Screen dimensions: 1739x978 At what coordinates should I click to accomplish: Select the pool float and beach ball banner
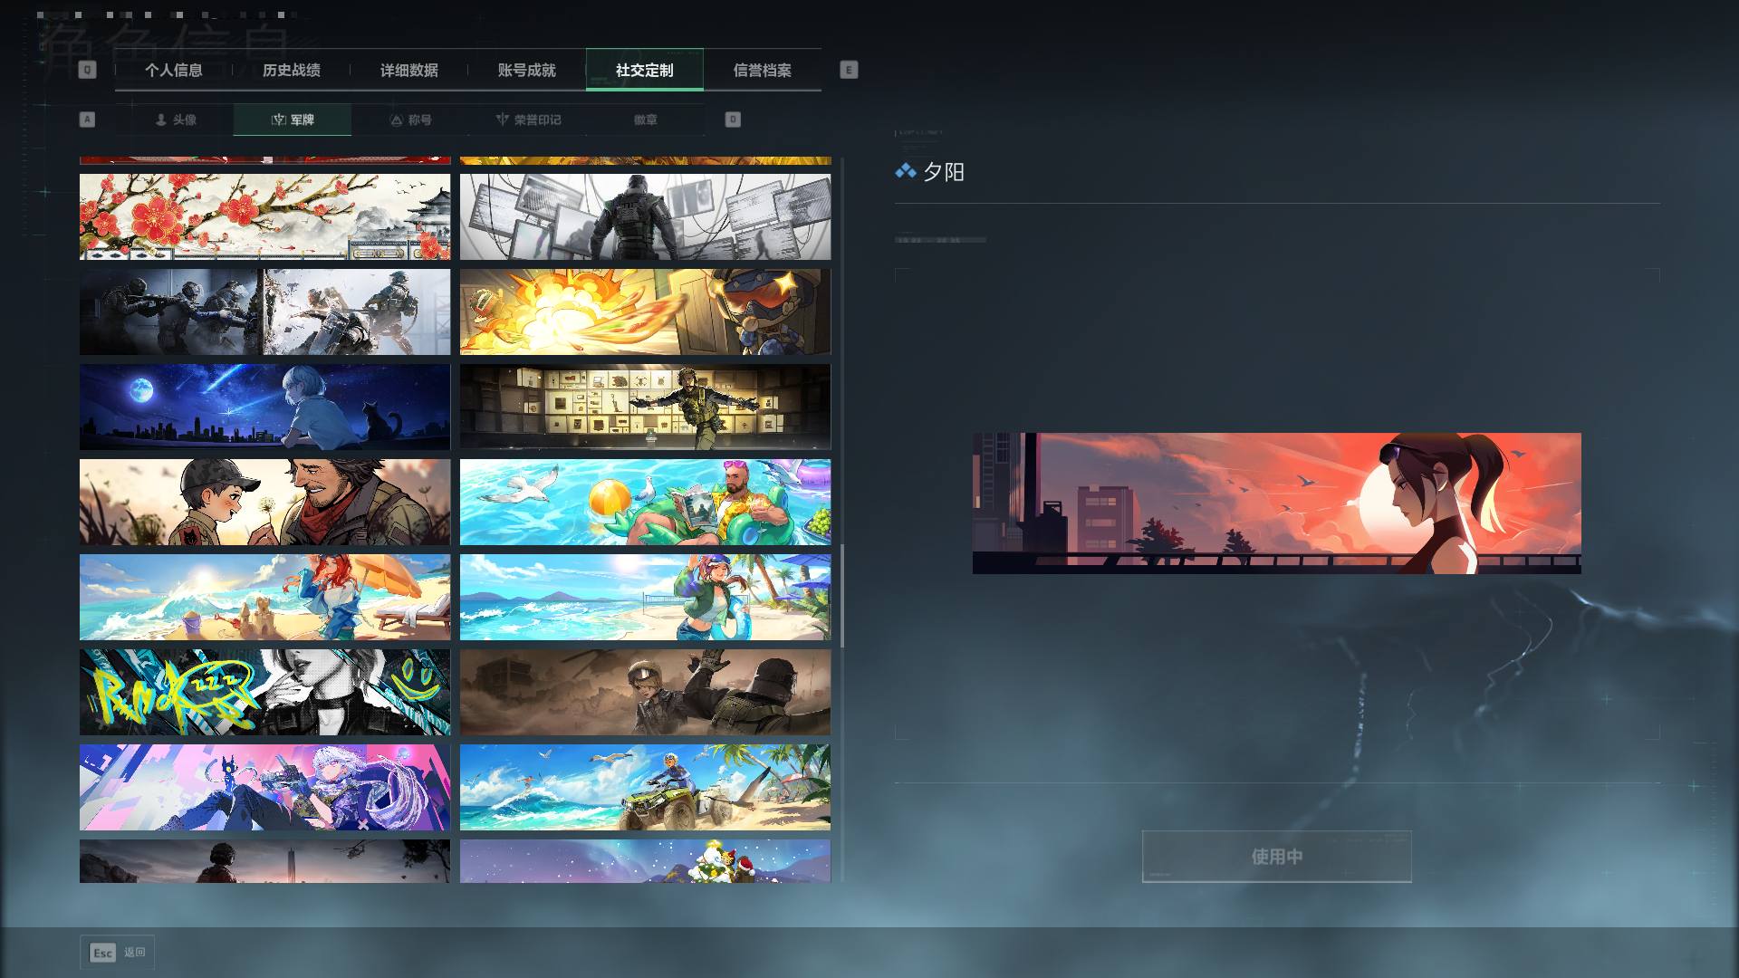point(645,503)
